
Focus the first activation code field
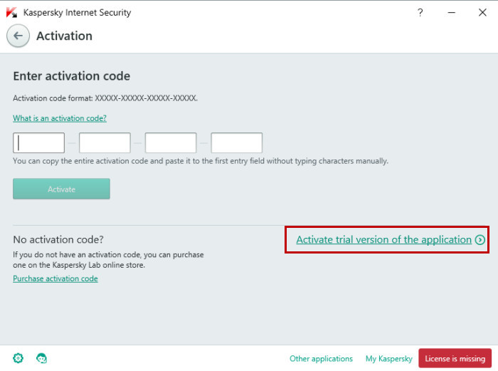tap(39, 143)
